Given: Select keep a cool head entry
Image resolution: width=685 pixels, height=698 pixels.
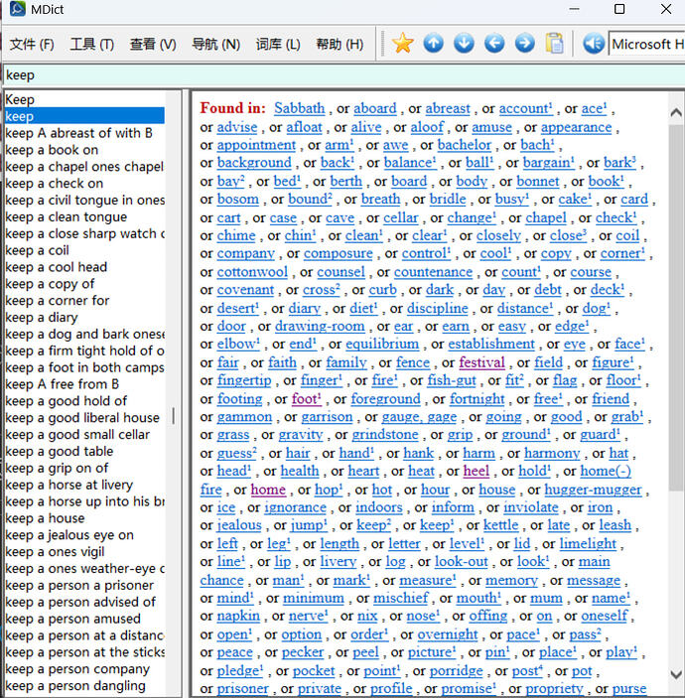Looking at the screenshot, I should [56, 267].
